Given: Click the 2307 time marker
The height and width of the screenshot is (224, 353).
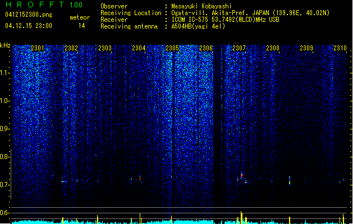Looking at the screenshot, I should (x=239, y=48).
